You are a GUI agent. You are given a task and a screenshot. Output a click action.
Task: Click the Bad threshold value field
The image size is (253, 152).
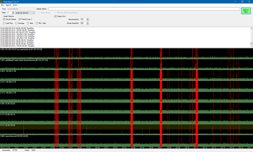tap(83, 19)
